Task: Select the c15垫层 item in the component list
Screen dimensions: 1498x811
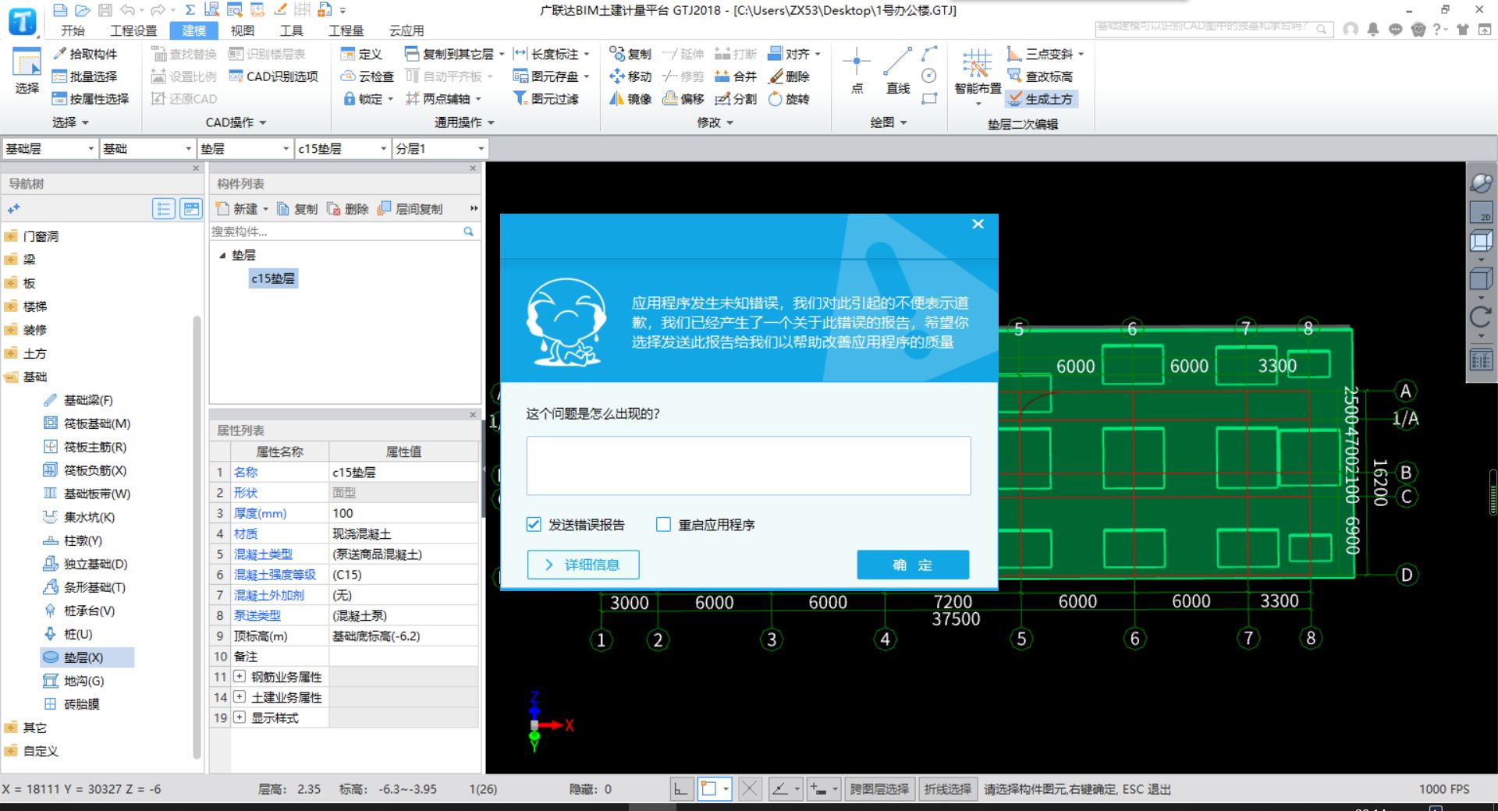Action: pos(273,278)
